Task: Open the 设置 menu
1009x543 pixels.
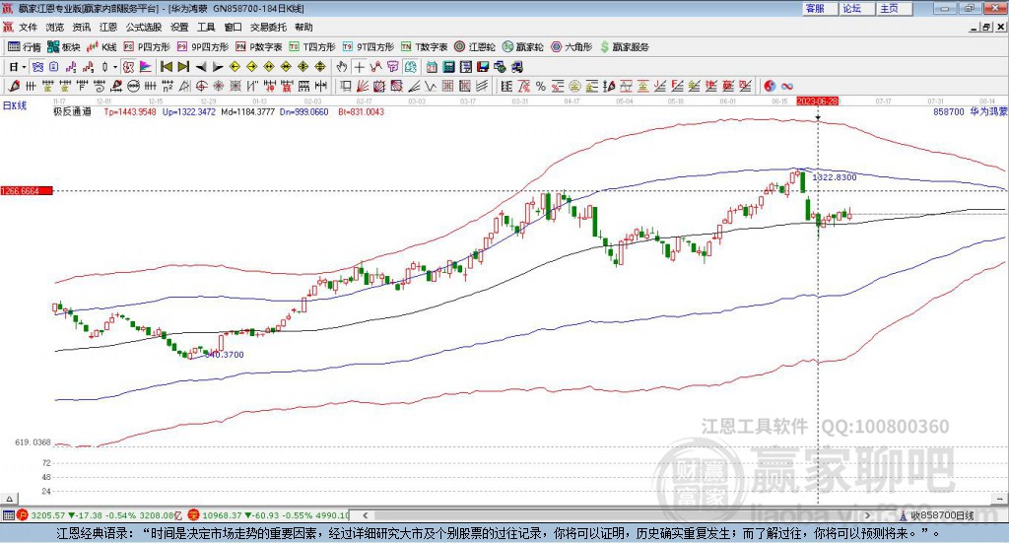Action: click(x=179, y=27)
